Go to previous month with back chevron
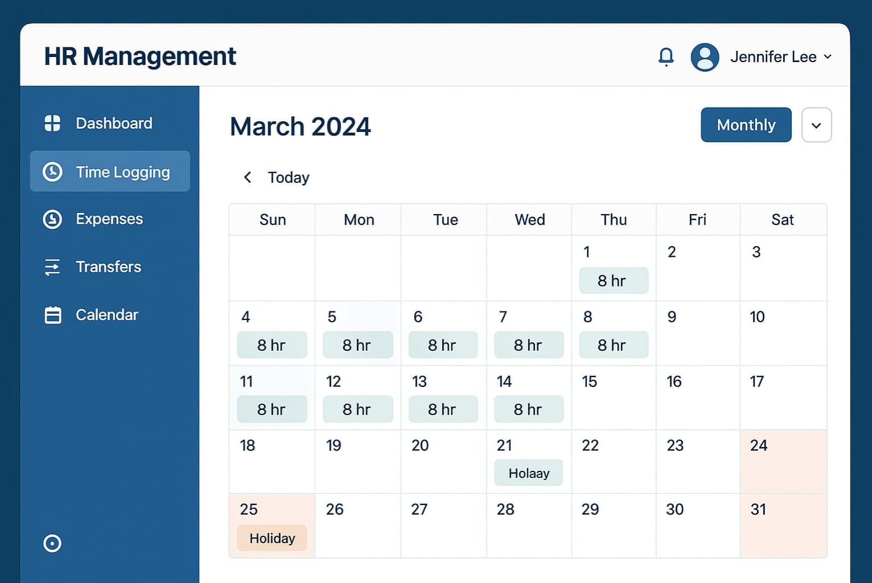 point(247,177)
